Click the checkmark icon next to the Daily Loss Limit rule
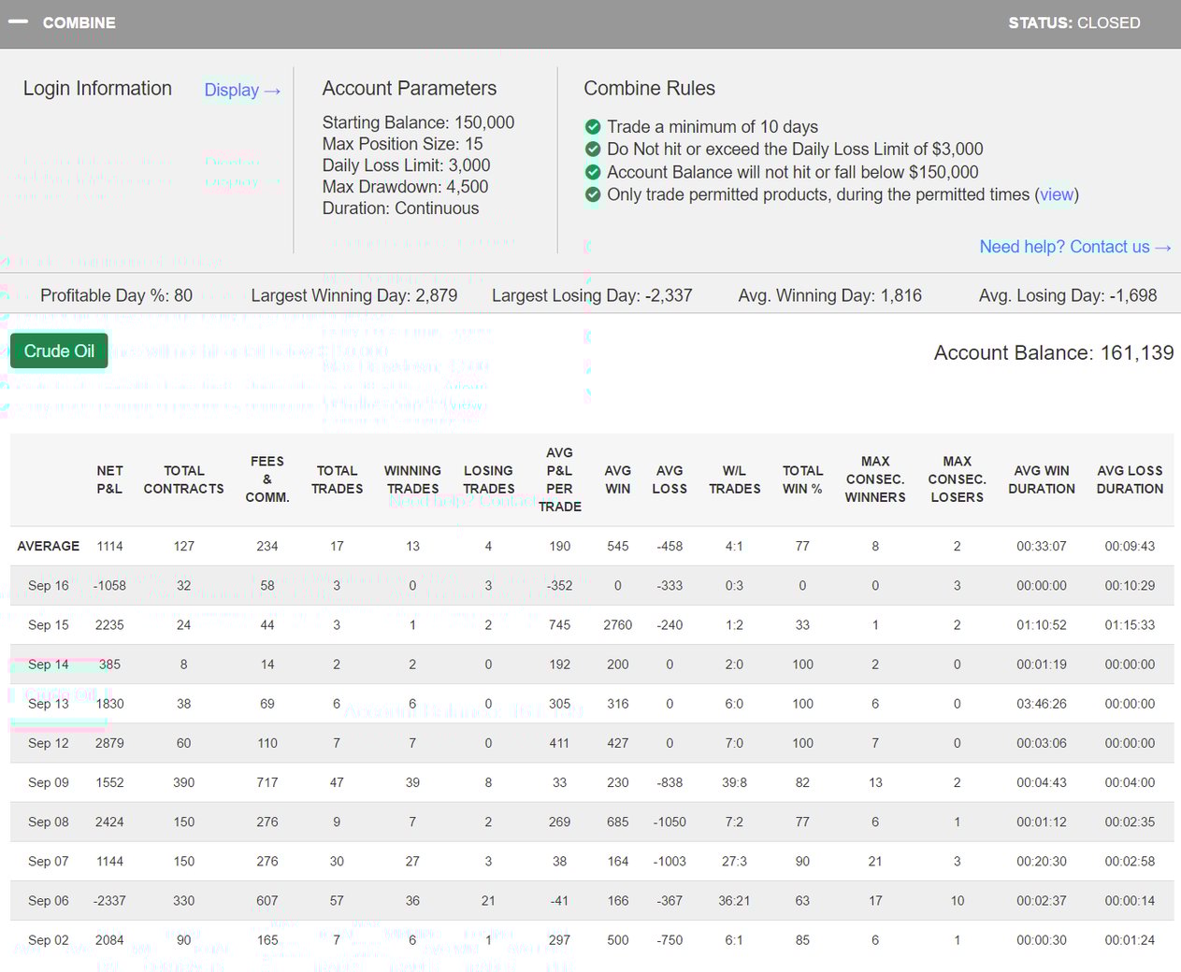The image size is (1181, 972). pos(593,149)
